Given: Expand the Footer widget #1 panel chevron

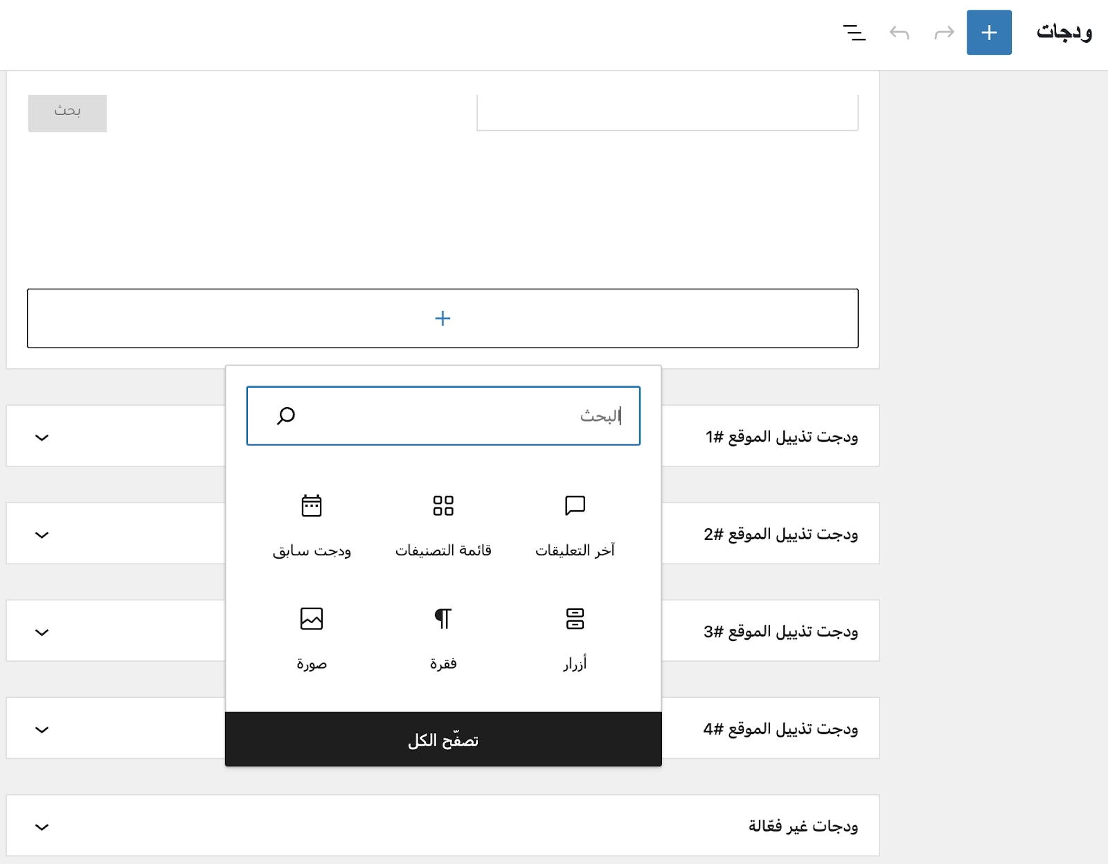Looking at the screenshot, I should [42, 438].
